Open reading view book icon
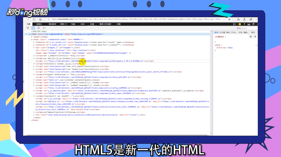Viewport: 281px width, 157px height. pyautogui.click(x=224, y=19)
